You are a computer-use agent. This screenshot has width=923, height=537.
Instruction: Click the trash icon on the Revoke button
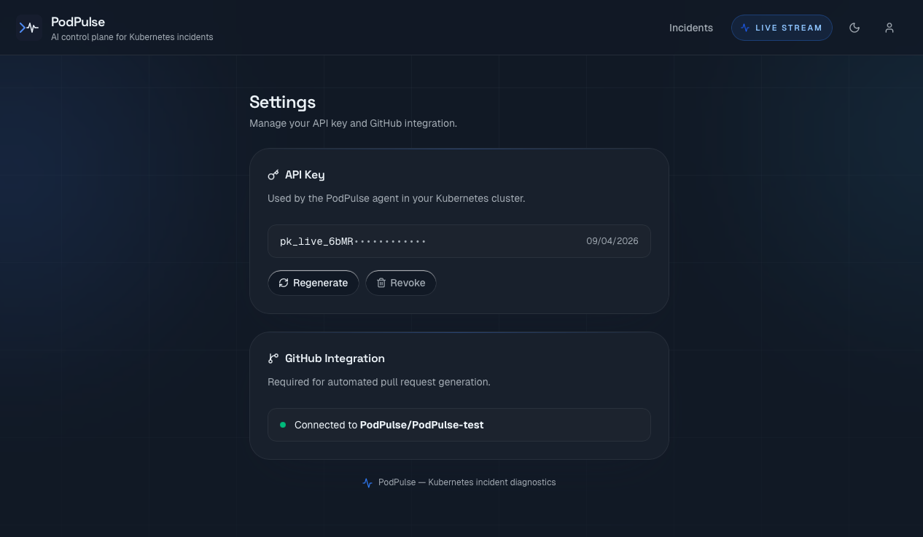pyautogui.click(x=381, y=283)
